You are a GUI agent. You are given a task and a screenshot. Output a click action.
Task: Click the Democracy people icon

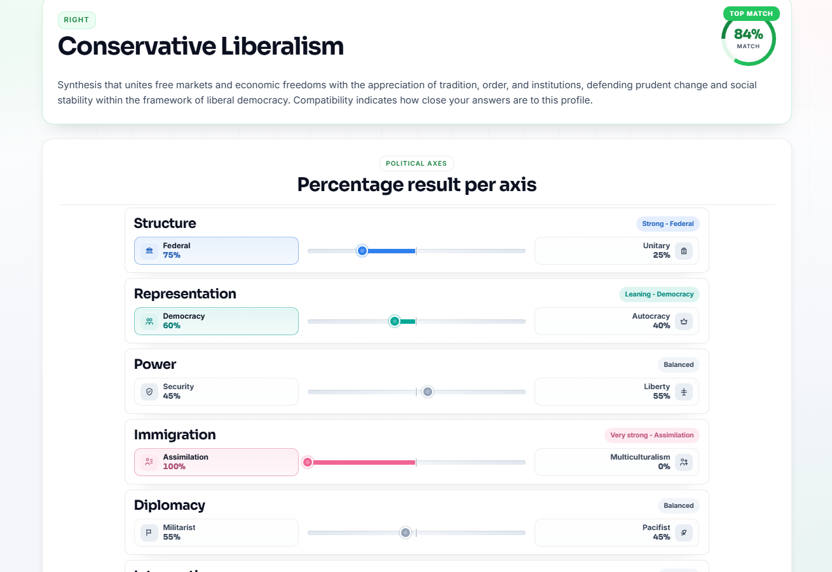tap(149, 321)
